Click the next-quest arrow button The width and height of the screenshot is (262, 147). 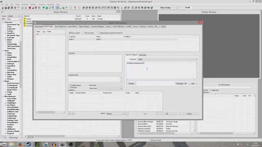point(73,114)
